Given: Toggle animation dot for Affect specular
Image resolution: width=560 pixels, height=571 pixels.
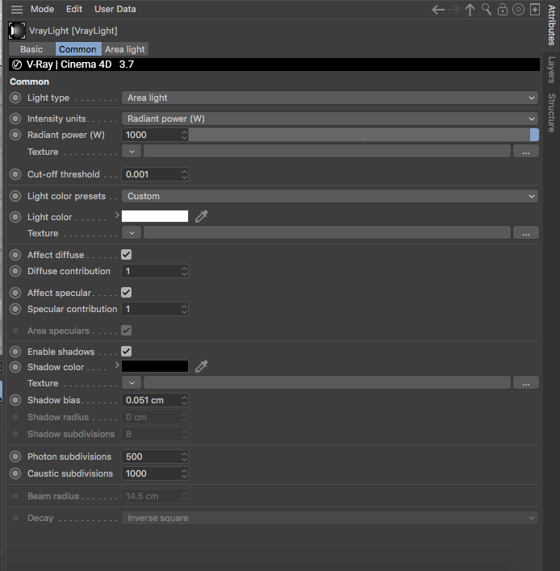Looking at the screenshot, I should coord(15,293).
